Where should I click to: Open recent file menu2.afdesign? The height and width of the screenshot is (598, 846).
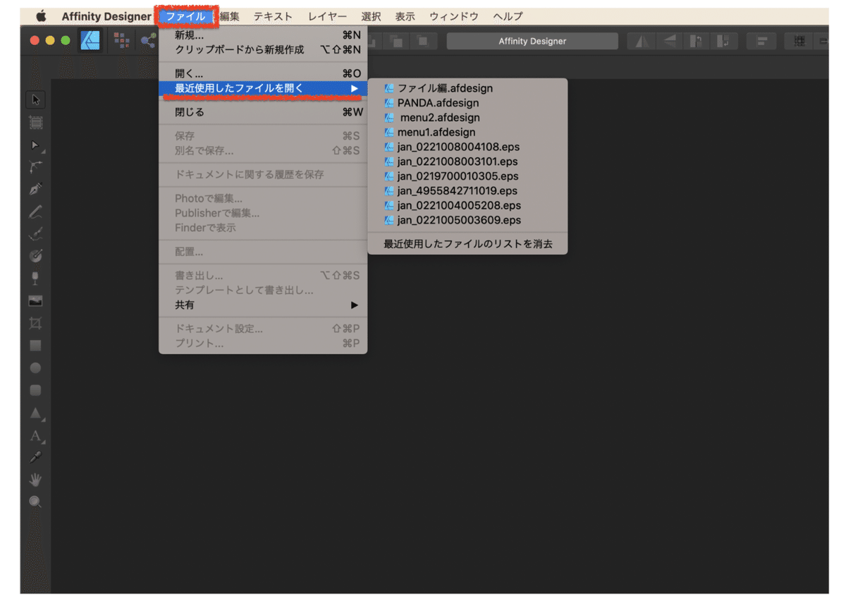[467, 118]
